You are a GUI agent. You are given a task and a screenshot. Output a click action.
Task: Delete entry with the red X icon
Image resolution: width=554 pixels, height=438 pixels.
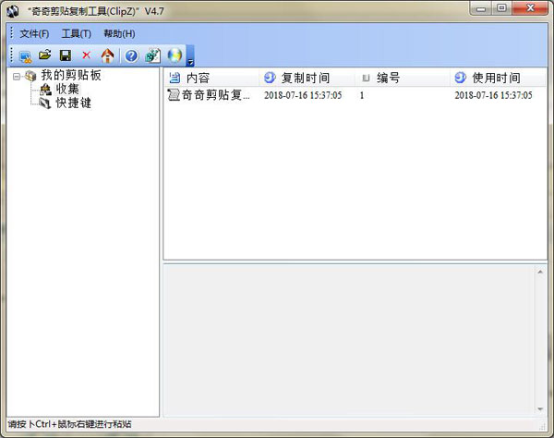point(86,55)
